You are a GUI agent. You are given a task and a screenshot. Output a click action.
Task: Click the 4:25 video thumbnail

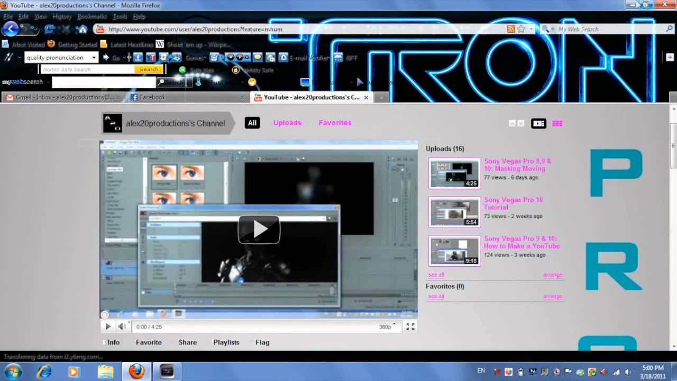tap(454, 173)
